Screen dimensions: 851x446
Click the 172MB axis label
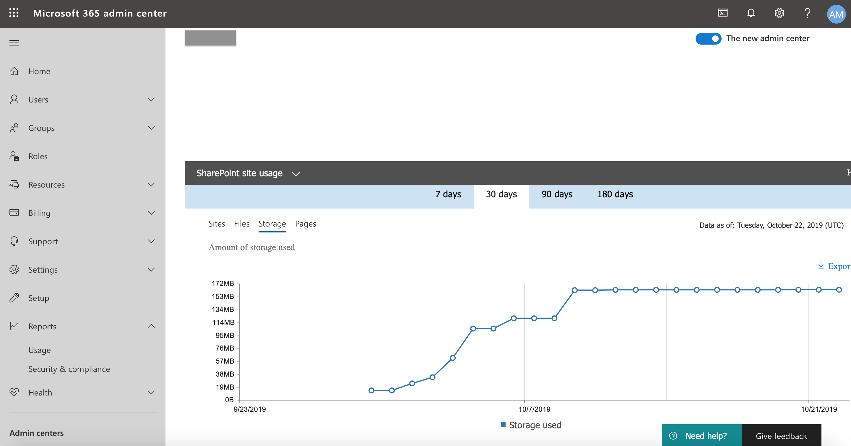tap(223, 283)
